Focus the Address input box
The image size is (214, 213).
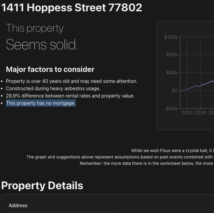click(60, 212)
